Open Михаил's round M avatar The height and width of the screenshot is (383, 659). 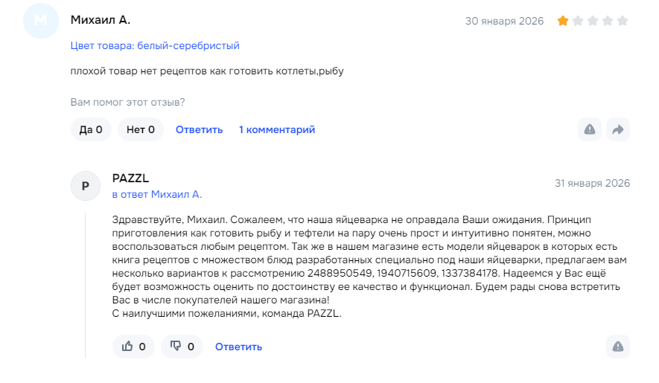(x=41, y=21)
